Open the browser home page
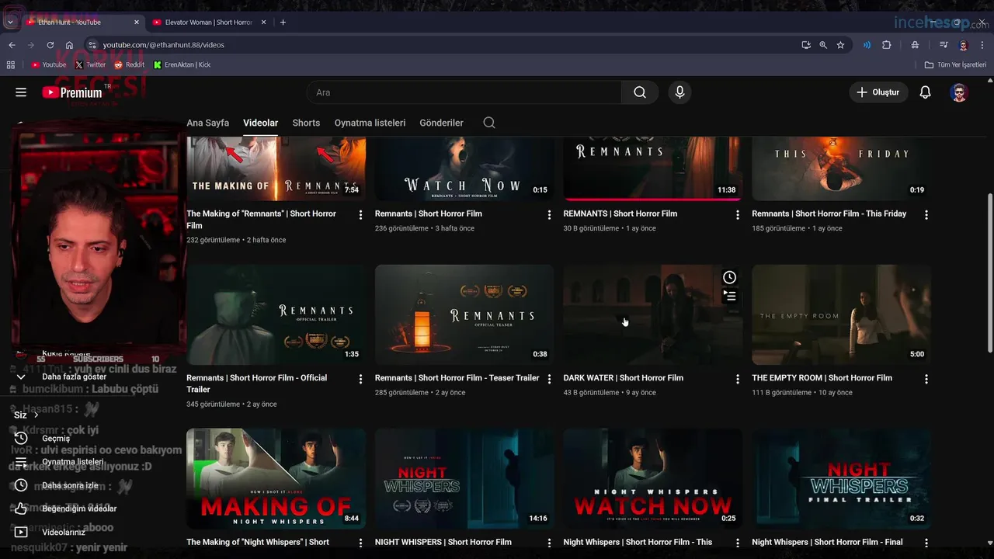994x559 pixels. click(69, 45)
